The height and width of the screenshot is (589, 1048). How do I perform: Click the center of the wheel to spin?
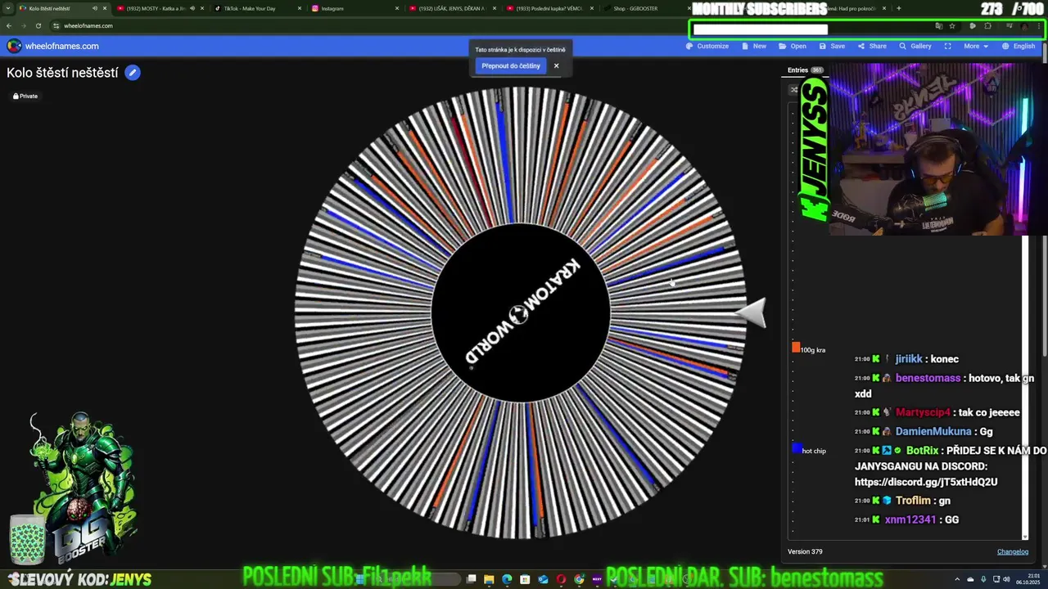(521, 312)
